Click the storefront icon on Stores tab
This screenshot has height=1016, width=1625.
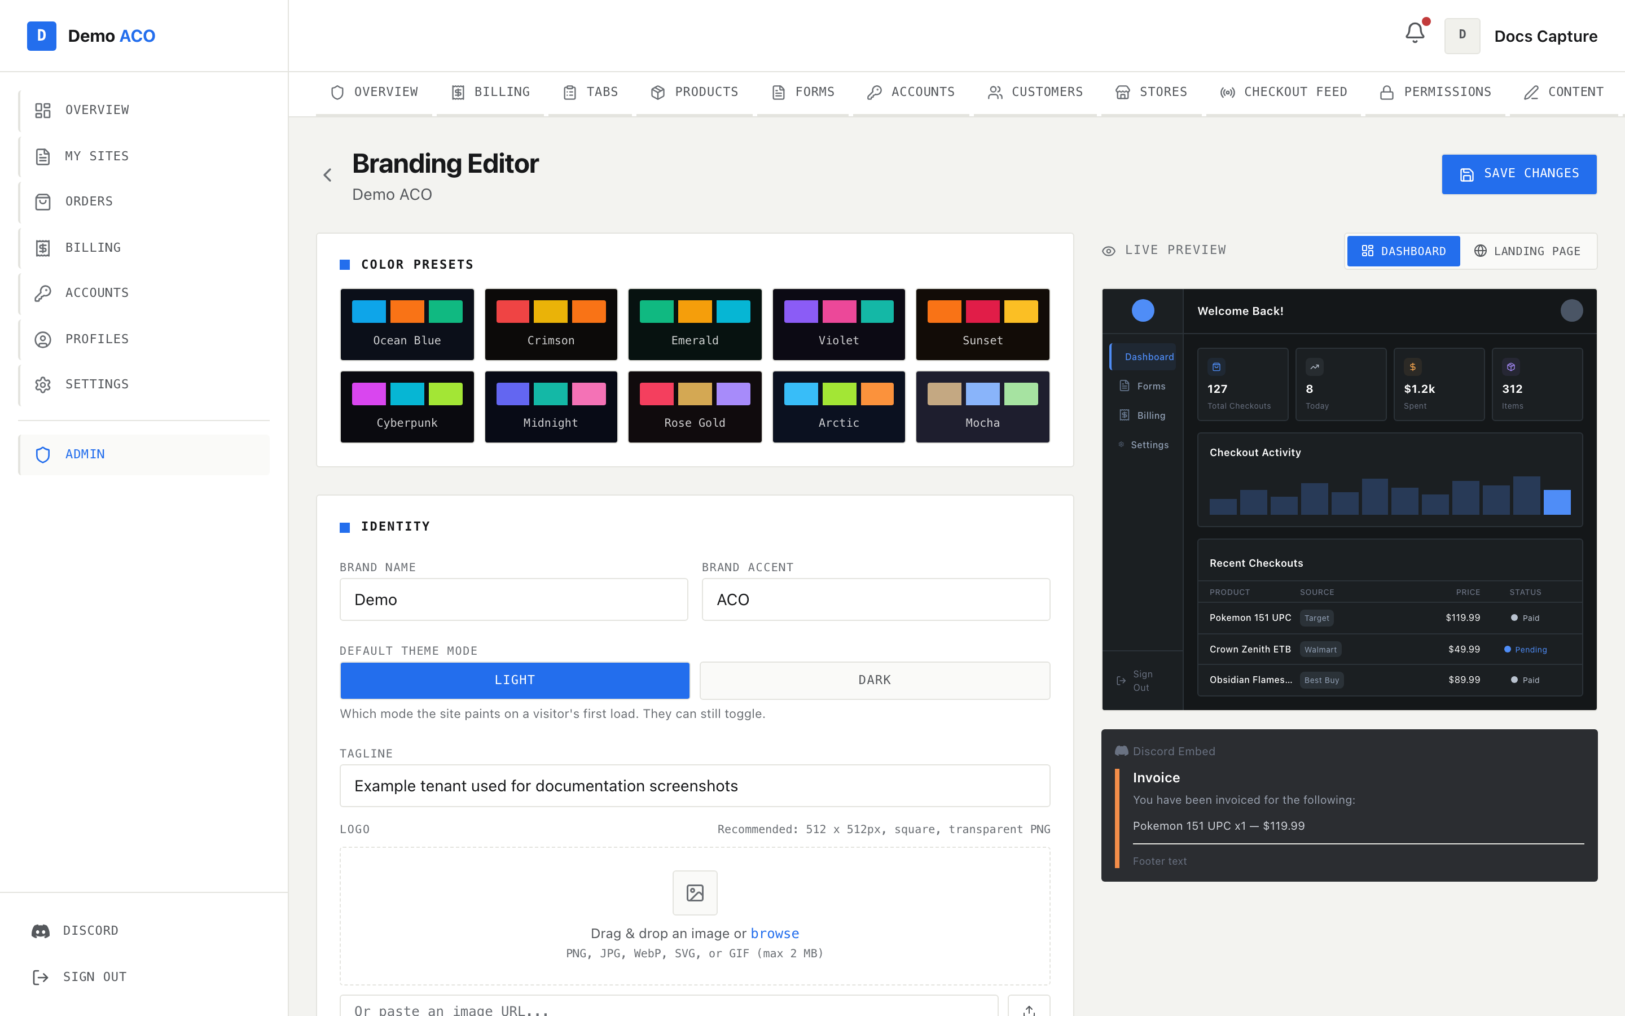[x=1123, y=93]
